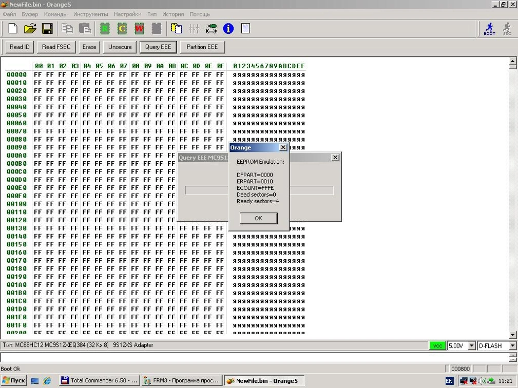Open the screwdriver and wrench tools icon

(x=211, y=28)
